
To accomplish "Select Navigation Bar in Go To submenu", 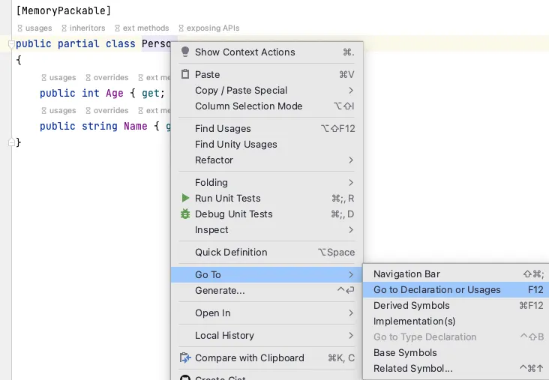I will (406, 274).
